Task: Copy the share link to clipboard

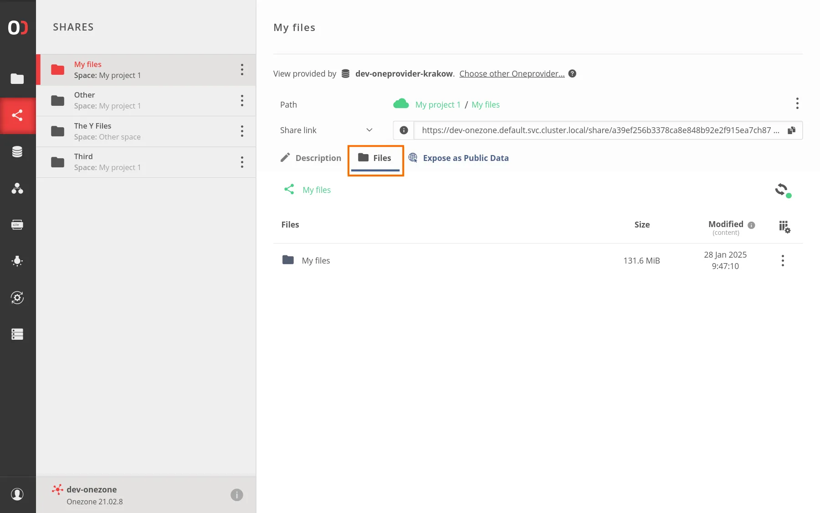Action: coord(792,130)
